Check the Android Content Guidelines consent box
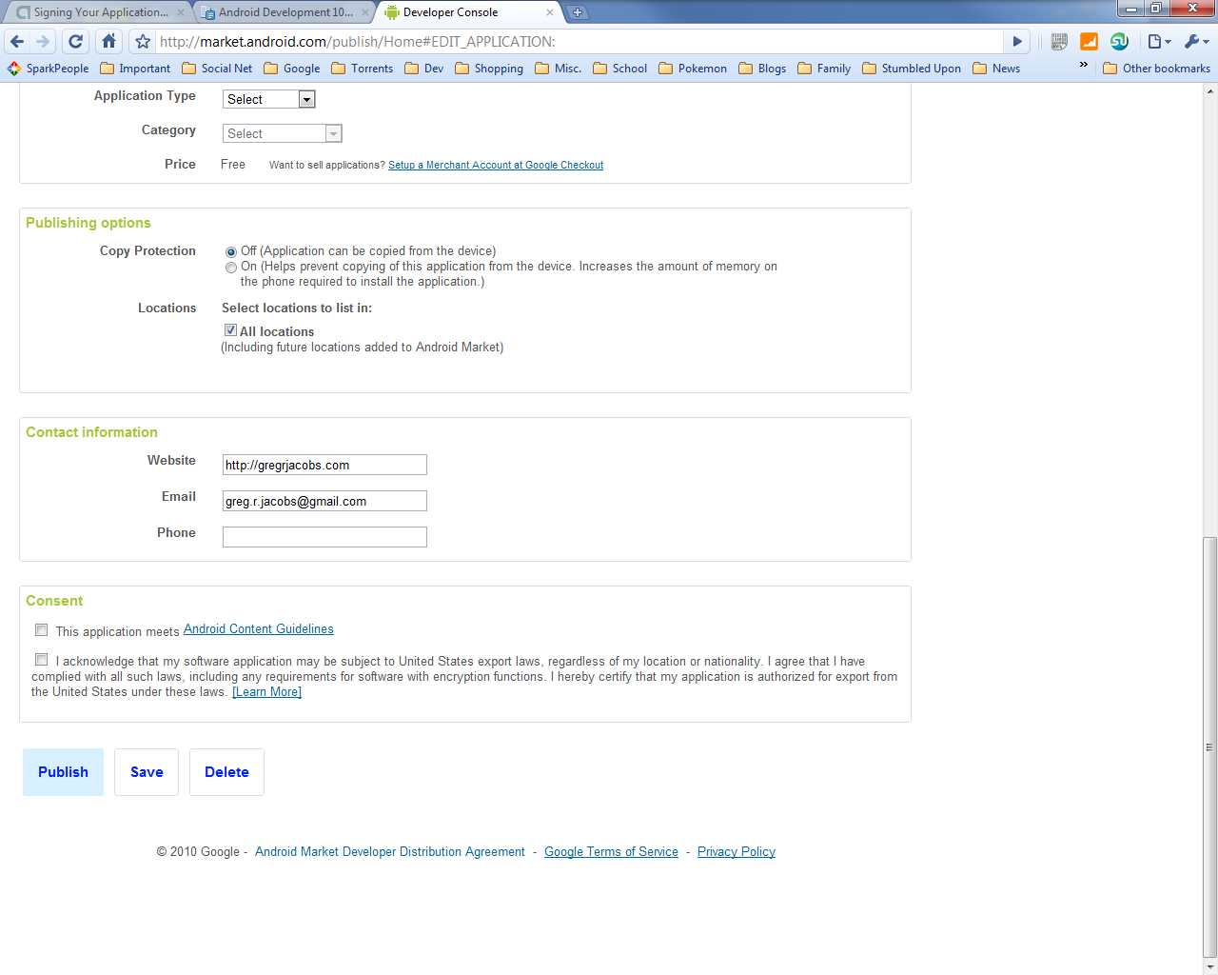 [x=42, y=629]
